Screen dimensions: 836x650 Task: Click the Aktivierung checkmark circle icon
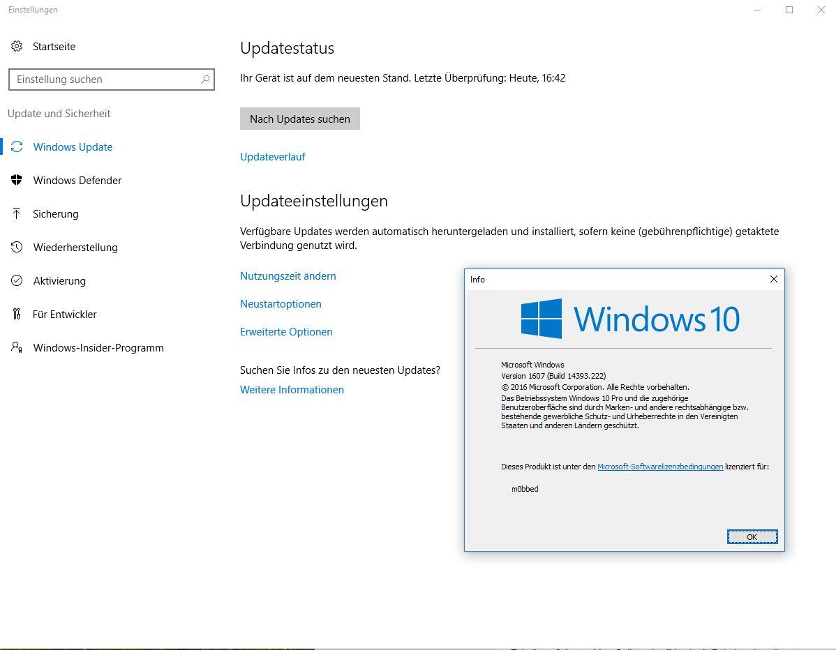point(17,281)
